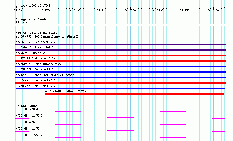Click the blue nsv5519372 variant bar
Screen dimensions: 233x141
120,66
